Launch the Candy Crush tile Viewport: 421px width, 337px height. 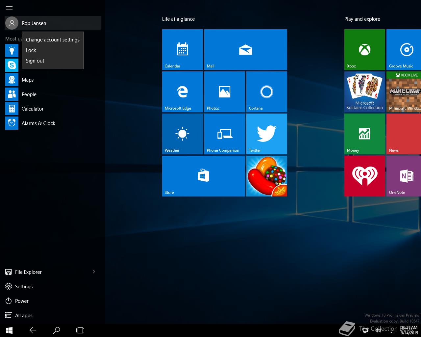point(267,176)
